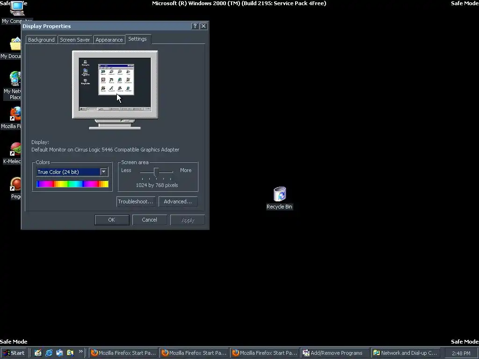479x359 pixels.
Task: Switch to first Mozilla Firefox Start Page taskbar button
Action: coord(123,353)
